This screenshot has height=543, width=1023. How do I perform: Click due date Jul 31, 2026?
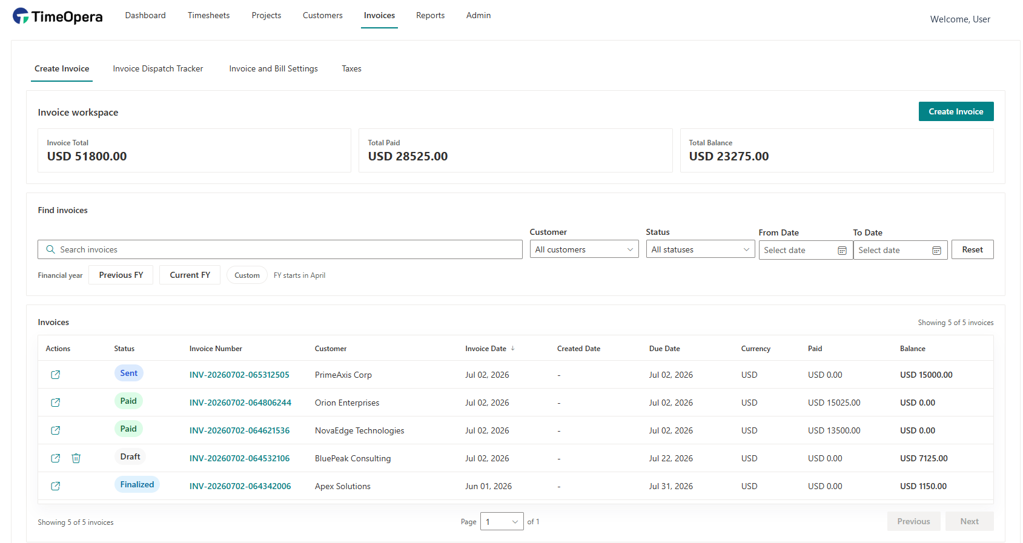[671, 486]
